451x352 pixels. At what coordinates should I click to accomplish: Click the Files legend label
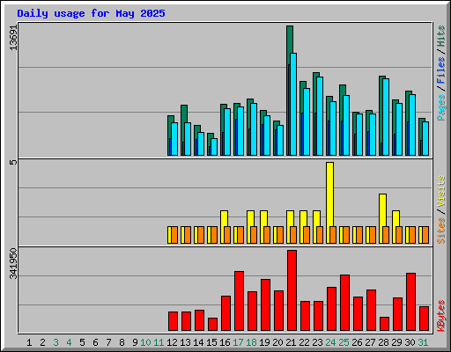pos(441,70)
